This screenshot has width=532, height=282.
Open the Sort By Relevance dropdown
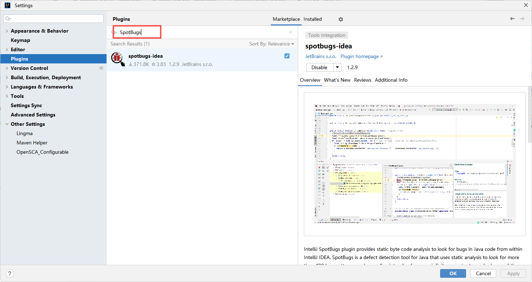tap(272, 44)
